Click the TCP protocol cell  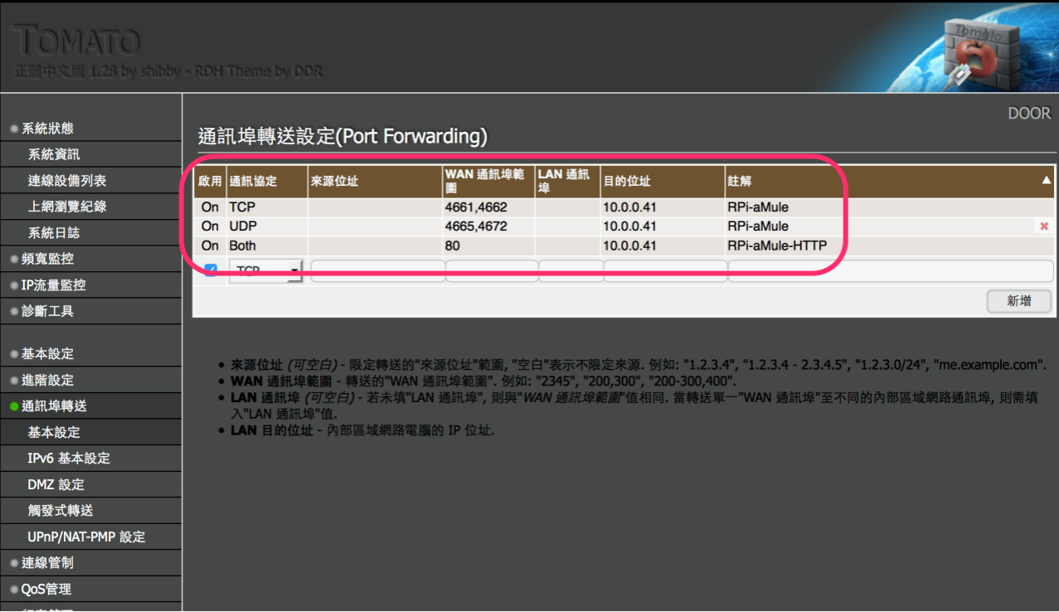click(x=267, y=207)
